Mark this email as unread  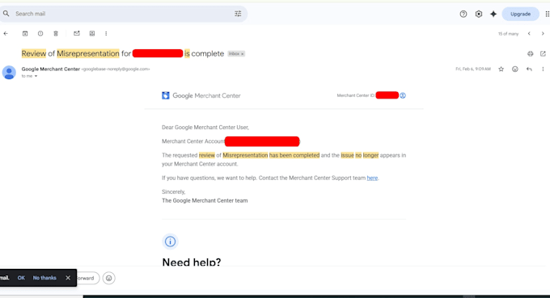[x=77, y=33]
